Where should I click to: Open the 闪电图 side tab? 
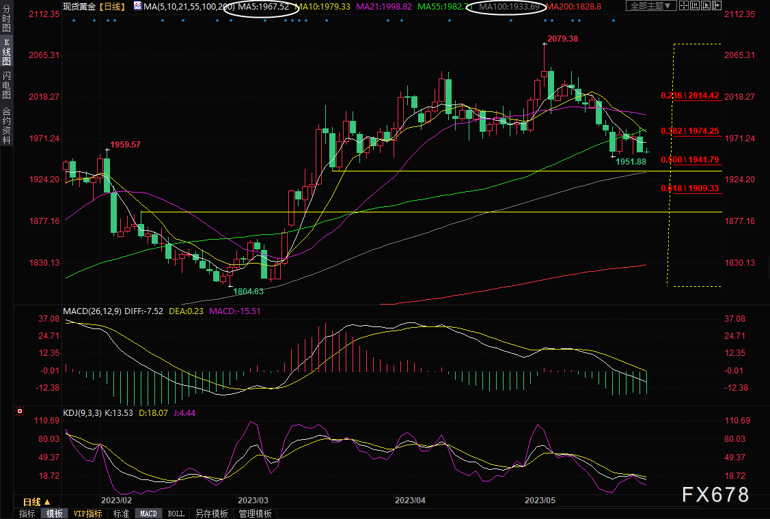pos(6,83)
